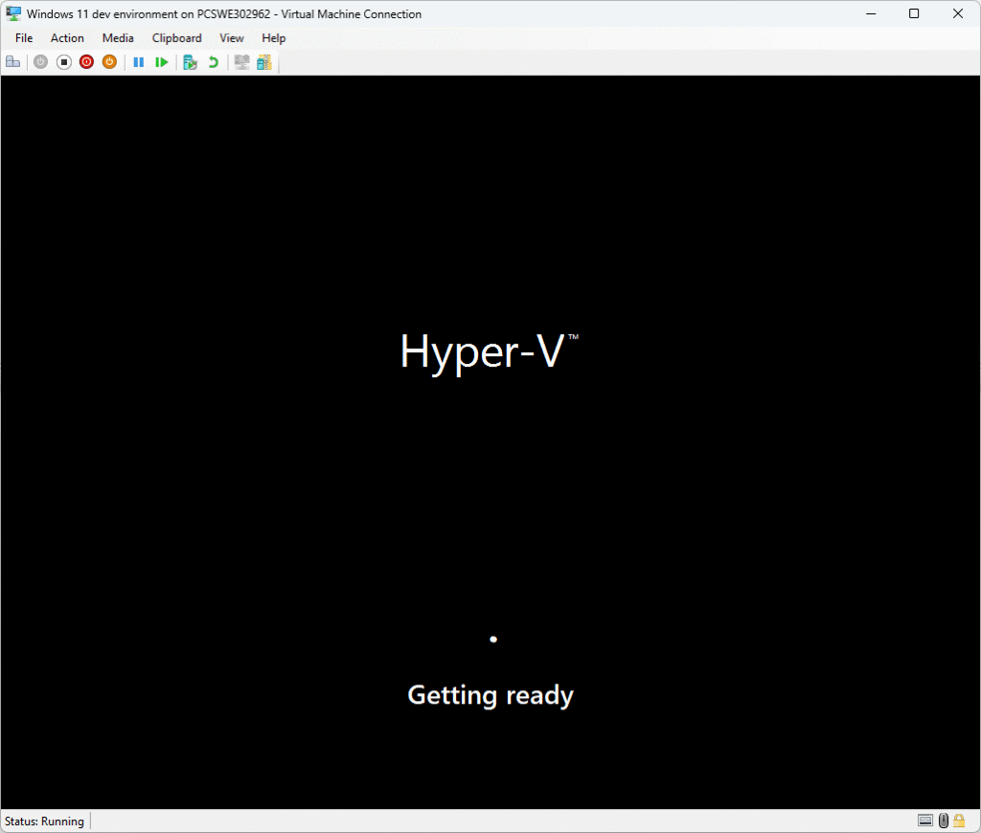Open the View menu

(x=232, y=38)
